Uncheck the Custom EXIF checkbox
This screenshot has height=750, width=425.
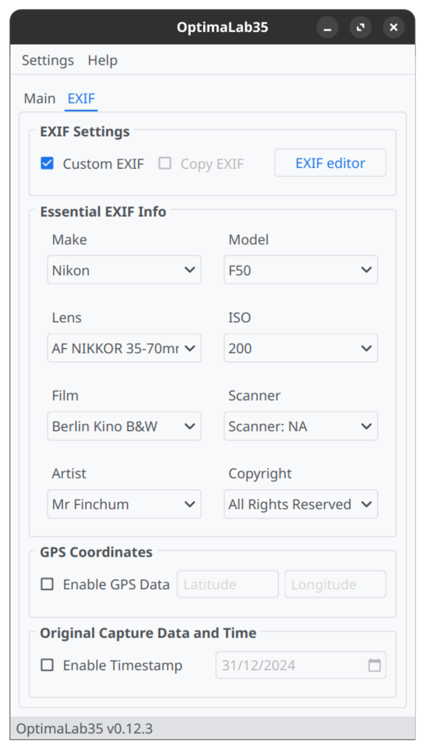click(x=47, y=164)
